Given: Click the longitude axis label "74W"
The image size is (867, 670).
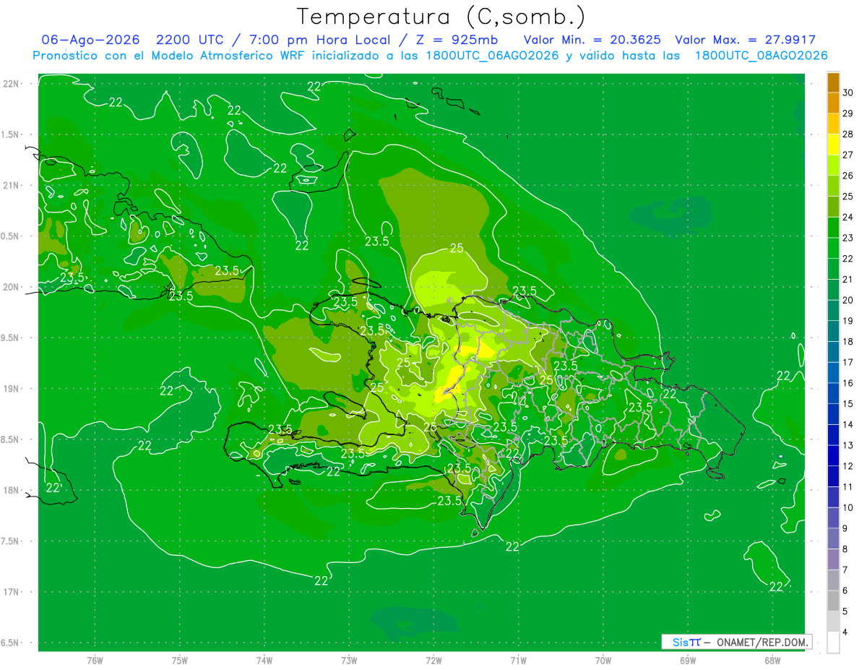Looking at the screenshot, I should (x=264, y=661).
